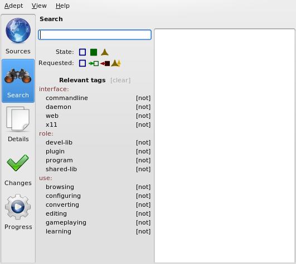Open the Adept menu
The width and height of the screenshot is (296, 264).
pyautogui.click(x=13, y=6)
